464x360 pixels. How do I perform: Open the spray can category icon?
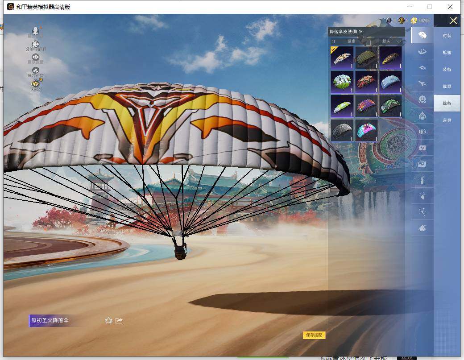(x=422, y=180)
